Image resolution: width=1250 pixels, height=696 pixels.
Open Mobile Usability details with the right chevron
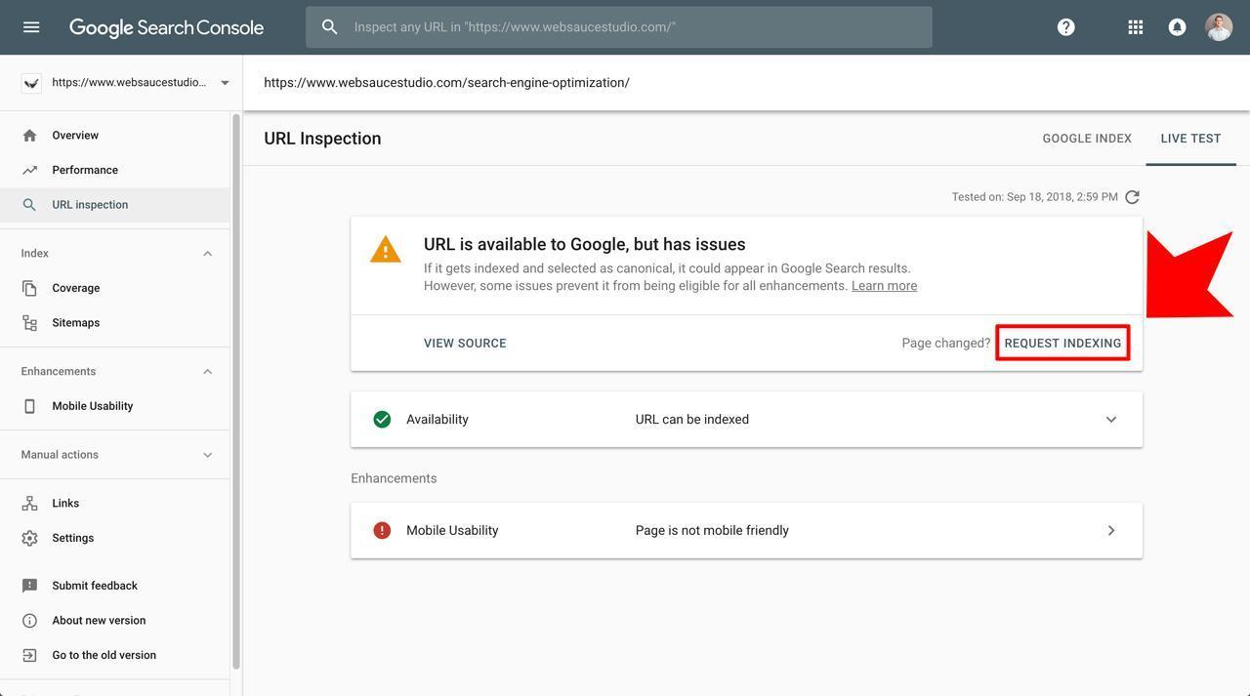click(x=1110, y=531)
